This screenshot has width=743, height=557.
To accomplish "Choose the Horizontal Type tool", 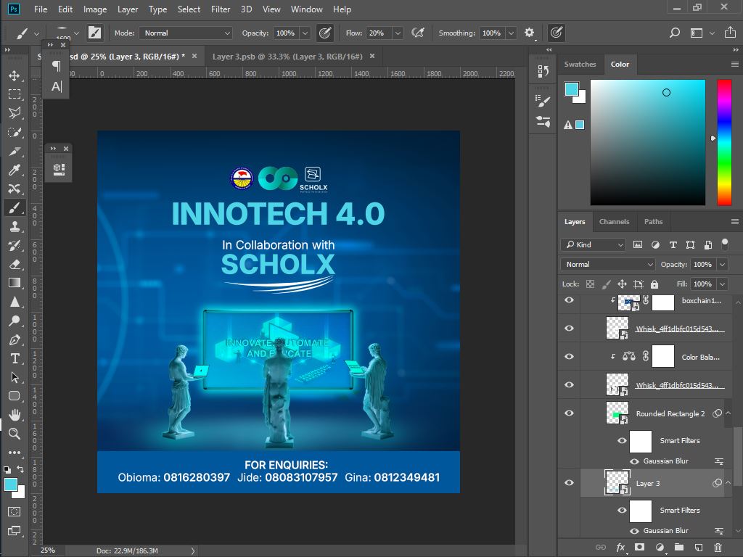I will (15, 358).
